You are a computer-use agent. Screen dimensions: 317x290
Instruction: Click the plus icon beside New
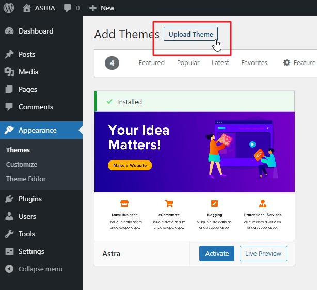pos(92,8)
